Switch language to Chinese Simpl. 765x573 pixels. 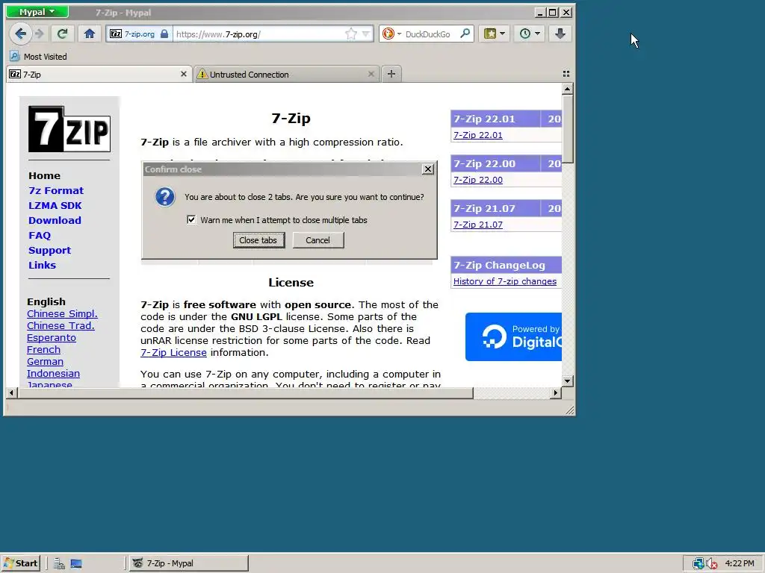62,314
